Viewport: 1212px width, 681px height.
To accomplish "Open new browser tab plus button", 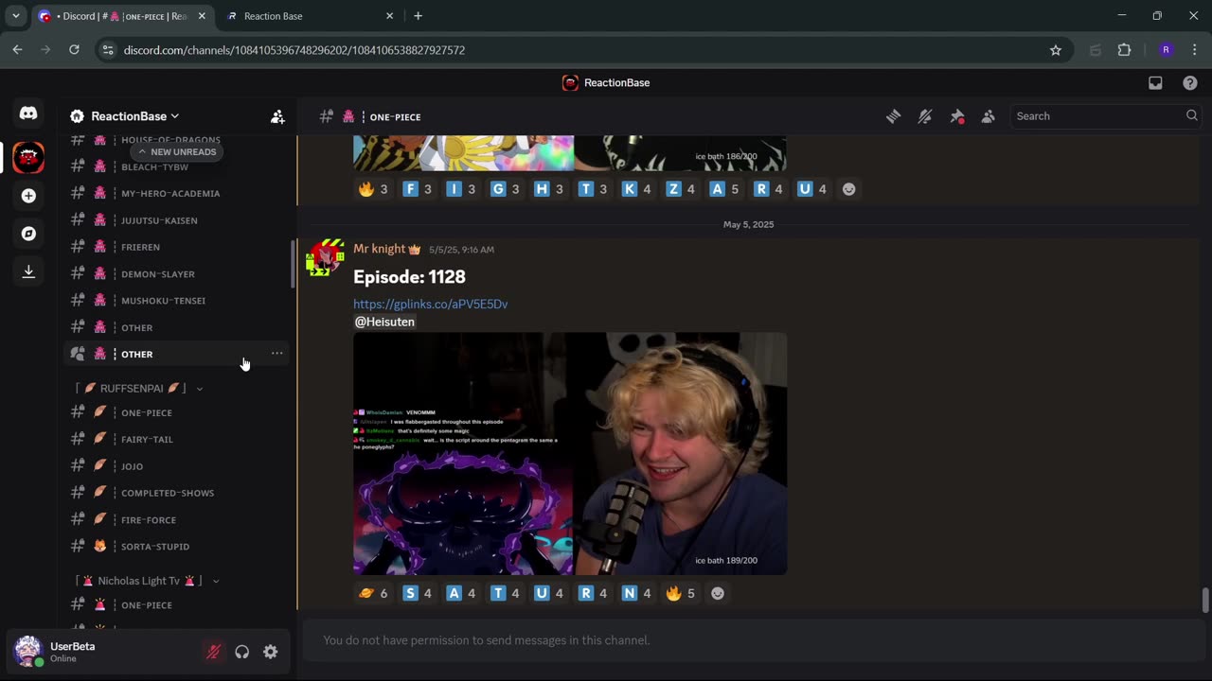I will point(418,16).
